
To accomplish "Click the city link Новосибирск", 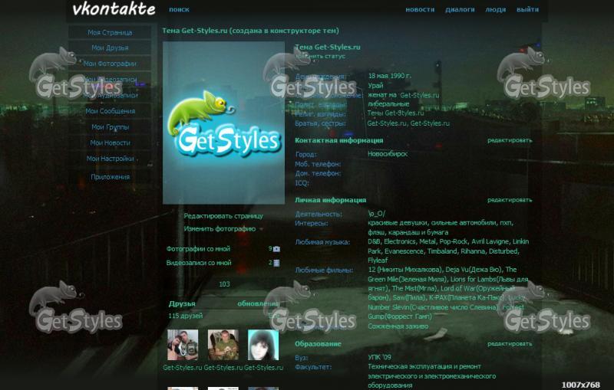I will point(388,154).
